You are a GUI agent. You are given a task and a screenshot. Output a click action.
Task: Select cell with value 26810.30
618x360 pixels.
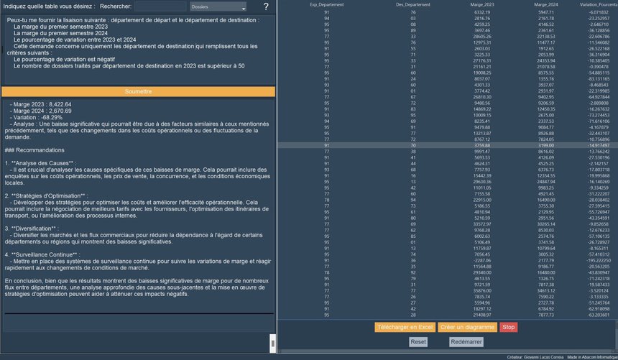[x=482, y=97]
